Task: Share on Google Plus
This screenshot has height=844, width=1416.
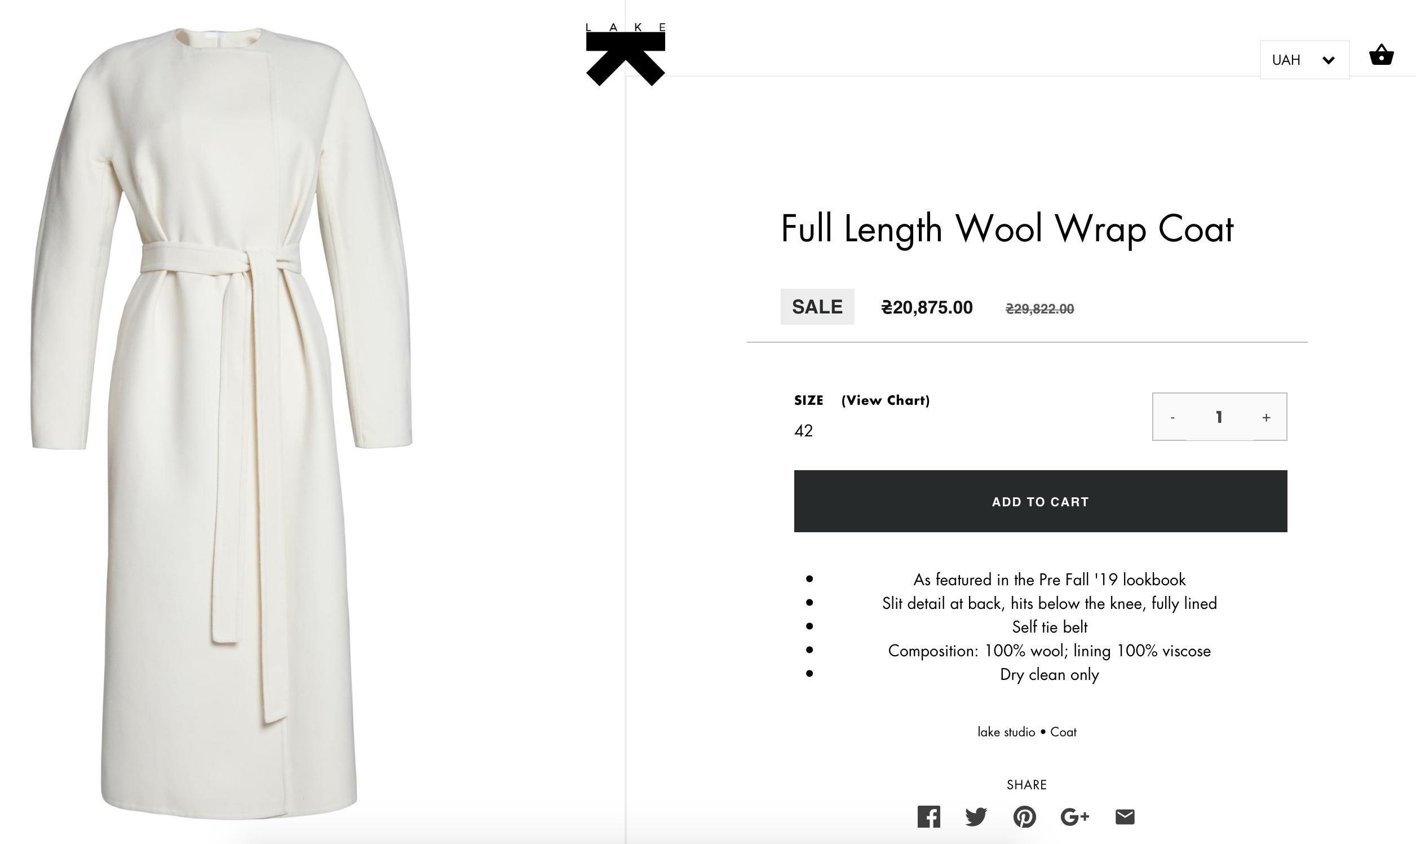Action: [1074, 817]
